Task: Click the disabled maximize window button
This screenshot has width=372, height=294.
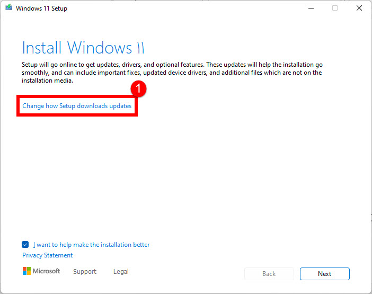Action: [335, 8]
